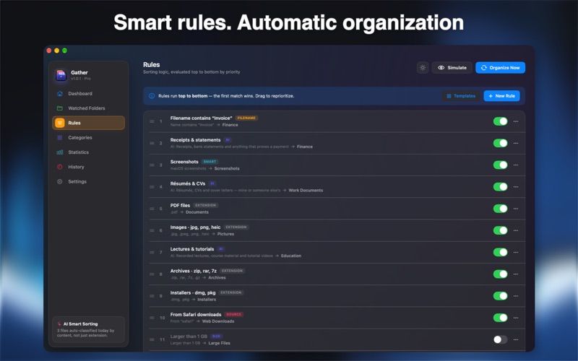578x361 pixels.
Task: Click the "Larger than 1 GB" rule title
Action: tap(189, 336)
